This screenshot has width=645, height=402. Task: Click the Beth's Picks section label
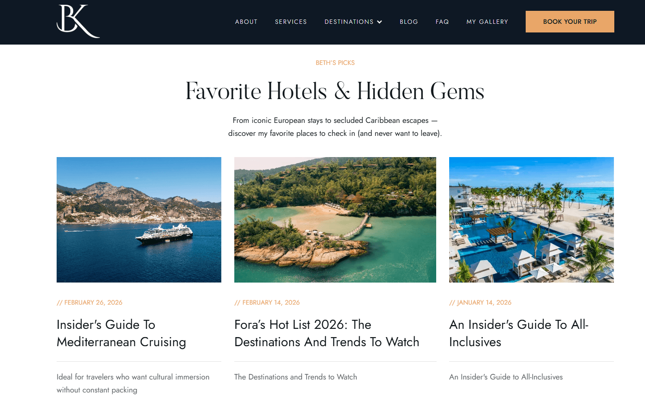pos(335,63)
